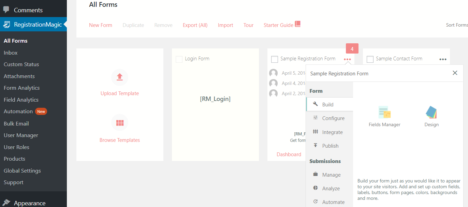This screenshot has height=207, width=468.
Task: Open Form Analytics in sidebar
Action: click(22, 88)
